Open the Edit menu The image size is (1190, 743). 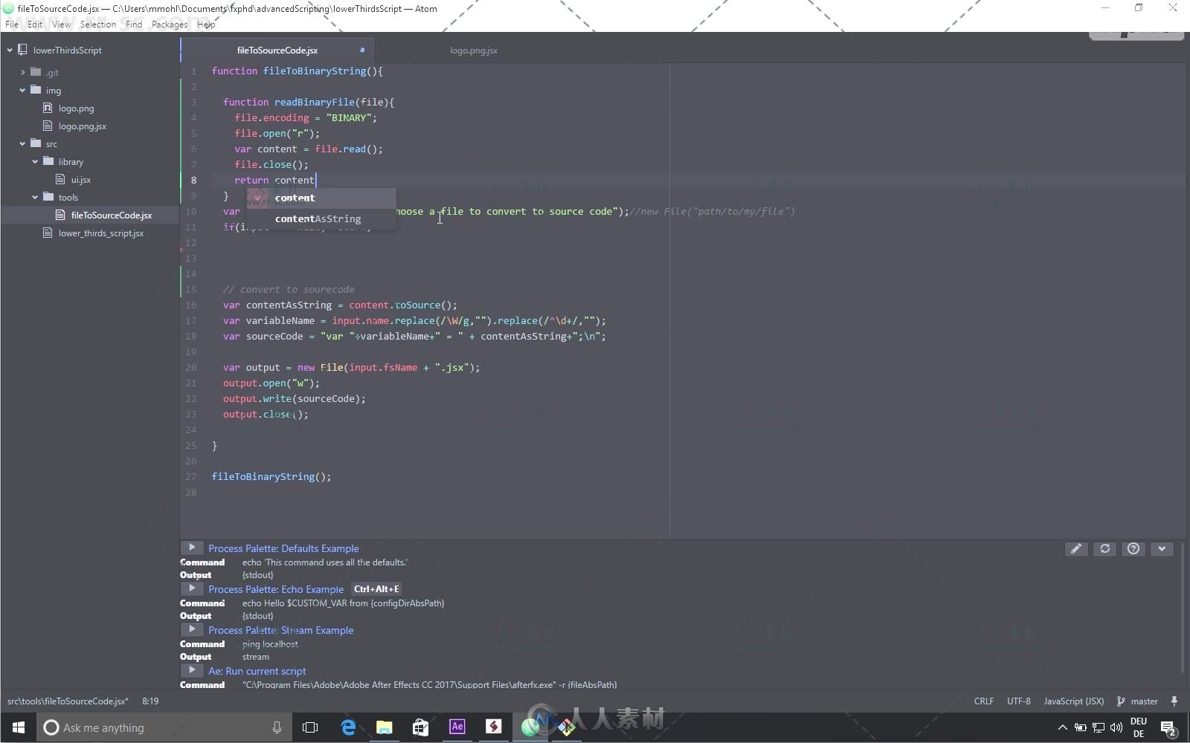click(35, 24)
